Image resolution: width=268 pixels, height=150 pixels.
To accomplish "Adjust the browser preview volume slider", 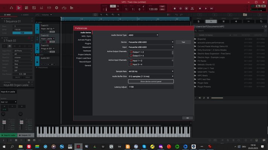I will coord(217,98).
